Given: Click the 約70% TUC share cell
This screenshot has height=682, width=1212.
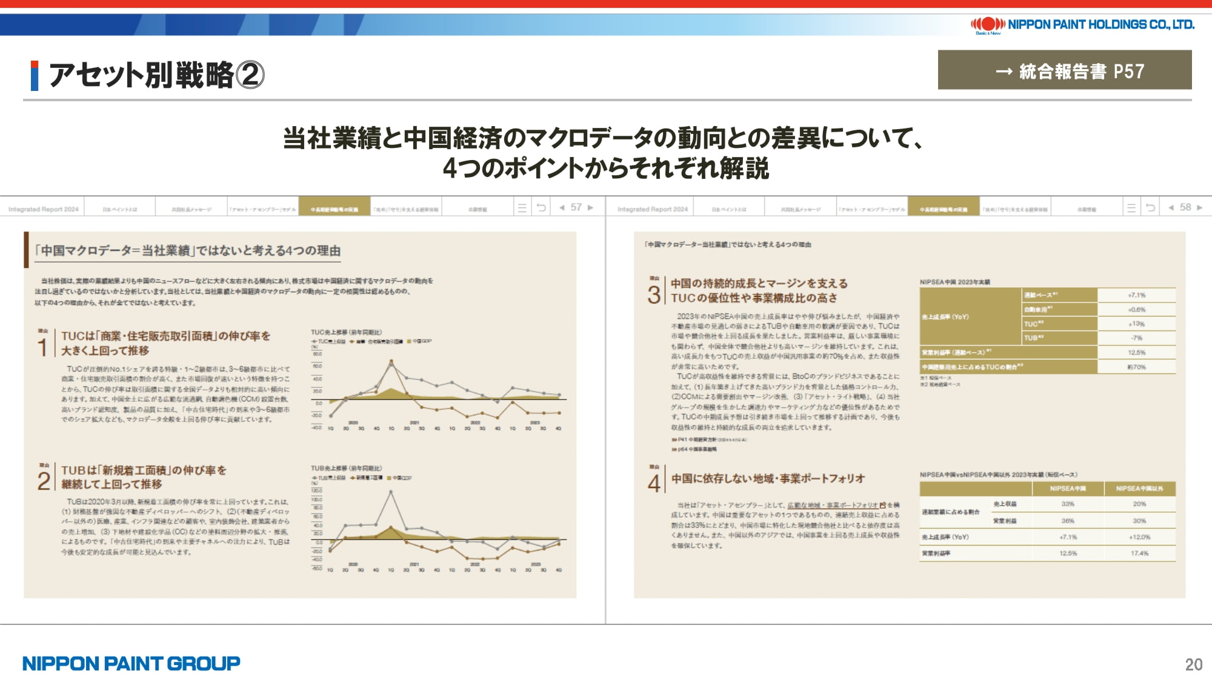Looking at the screenshot, I should coord(1136,367).
